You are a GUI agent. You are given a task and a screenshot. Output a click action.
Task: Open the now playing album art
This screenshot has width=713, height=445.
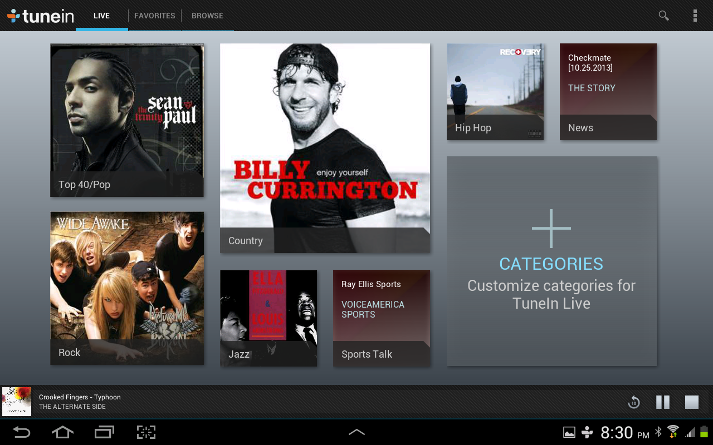[17, 402]
